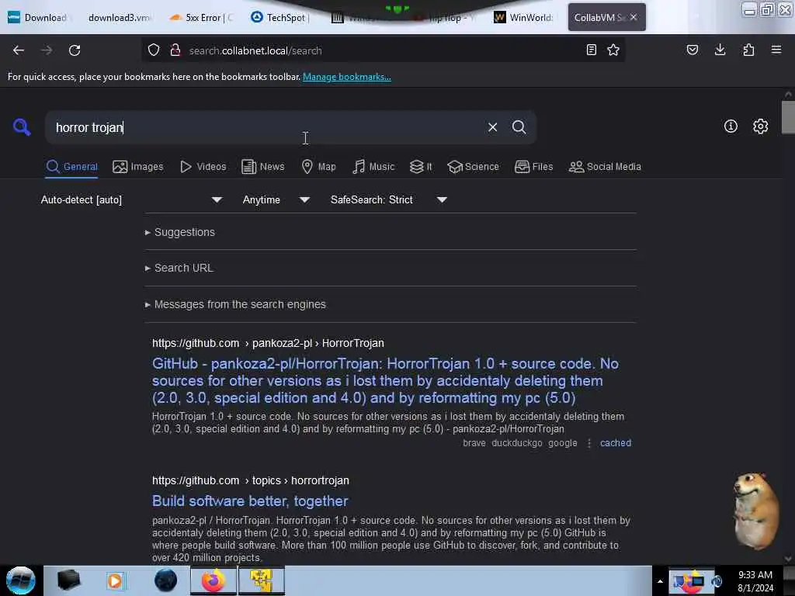Image resolution: width=795 pixels, height=596 pixels.
Task: Open the about info circle icon
Action: click(x=731, y=126)
